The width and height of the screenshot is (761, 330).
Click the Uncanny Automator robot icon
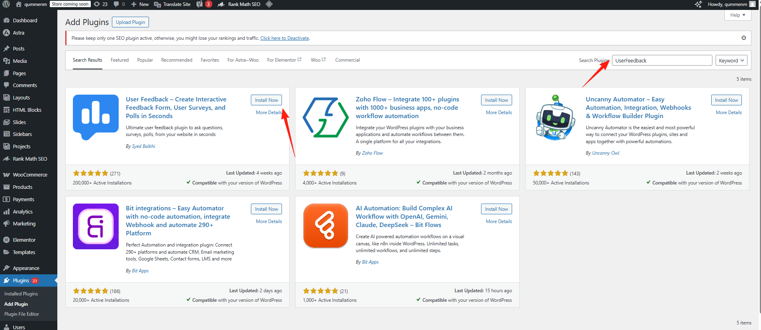click(556, 117)
